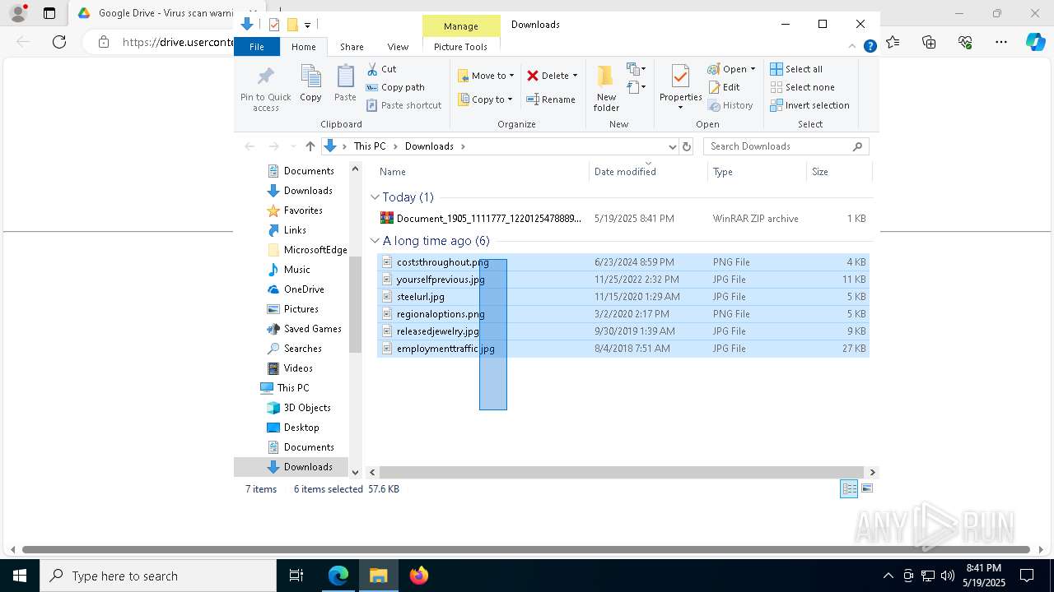
Task: Open the notification center icon
Action: coord(1027,576)
